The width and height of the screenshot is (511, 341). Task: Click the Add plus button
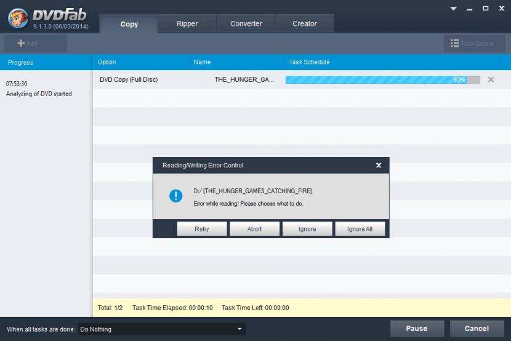[x=36, y=43]
